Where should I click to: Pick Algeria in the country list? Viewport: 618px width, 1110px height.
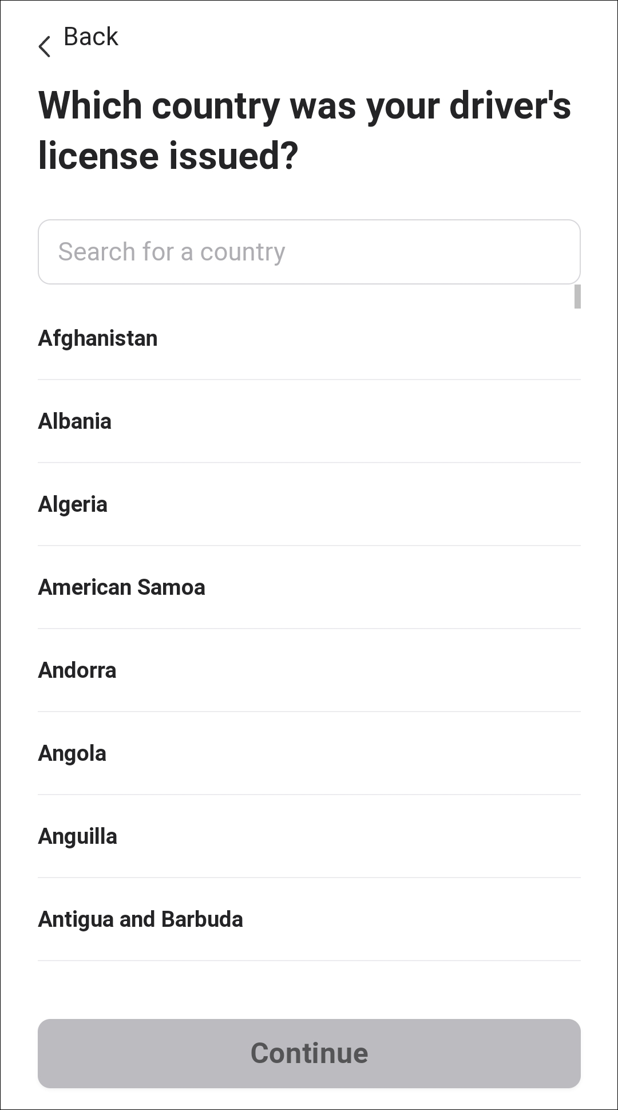tap(73, 504)
